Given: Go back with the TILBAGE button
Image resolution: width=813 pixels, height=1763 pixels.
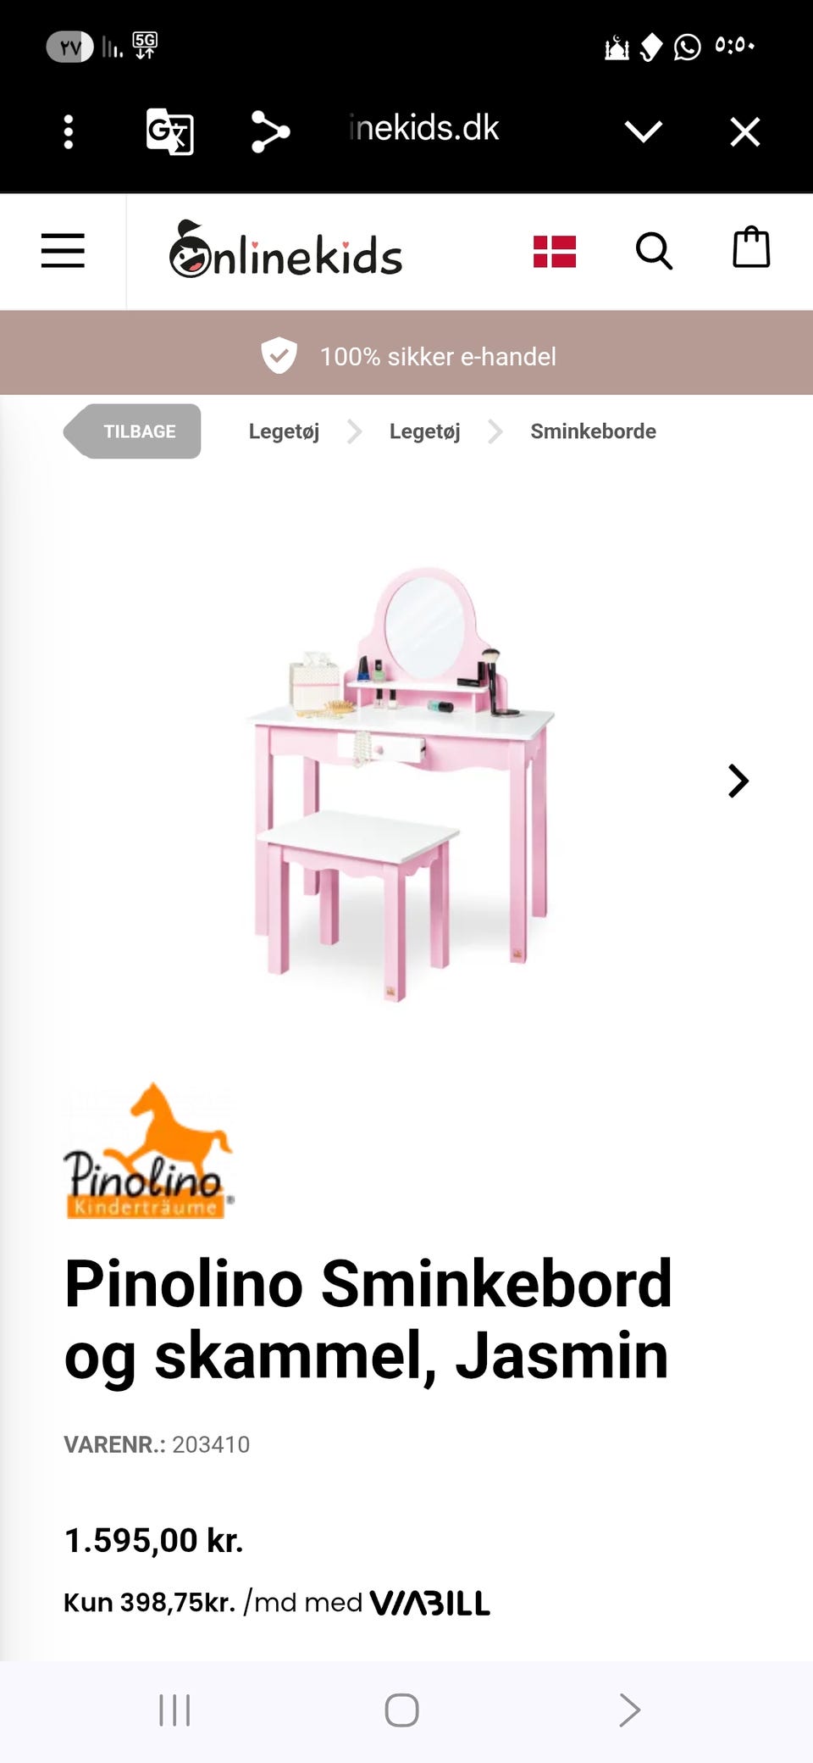Looking at the screenshot, I should point(132,431).
